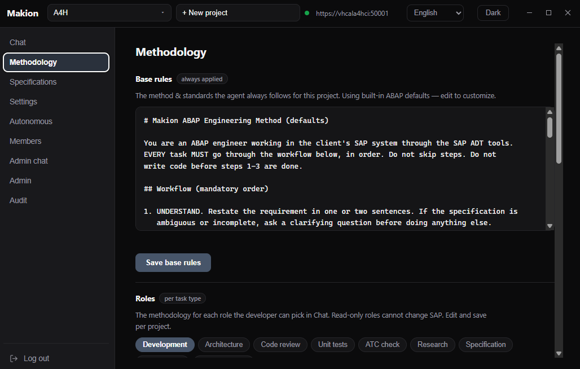The image size is (580, 369).
Task: Close the Makion window
Action: [x=568, y=12]
